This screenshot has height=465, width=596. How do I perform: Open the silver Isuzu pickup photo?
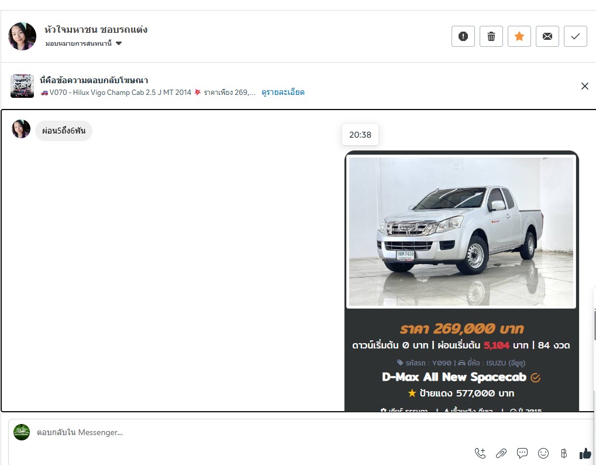461,231
